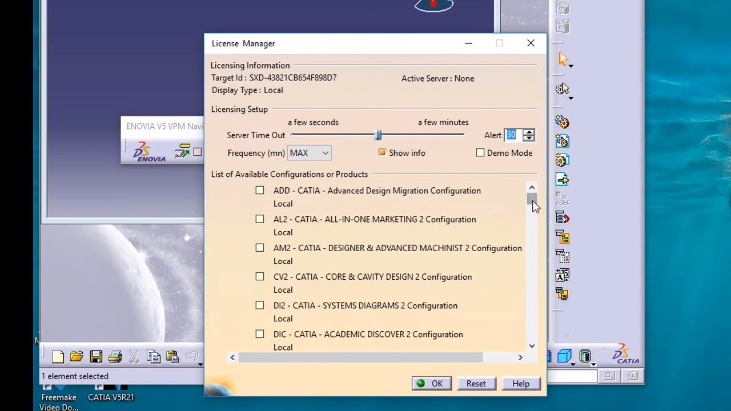Click the horizontal scrollbar right arrow

(520, 357)
